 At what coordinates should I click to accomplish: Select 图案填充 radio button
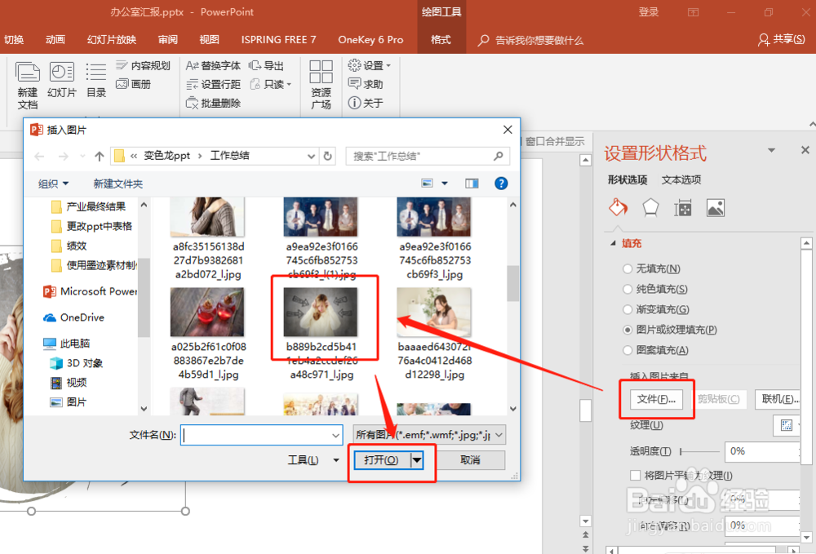point(627,350)
